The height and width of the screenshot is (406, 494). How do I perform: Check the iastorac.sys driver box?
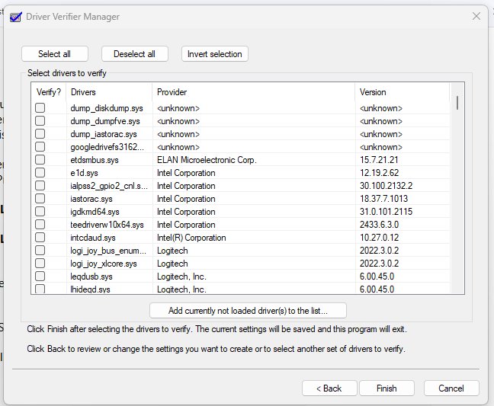tap(40, 199)
